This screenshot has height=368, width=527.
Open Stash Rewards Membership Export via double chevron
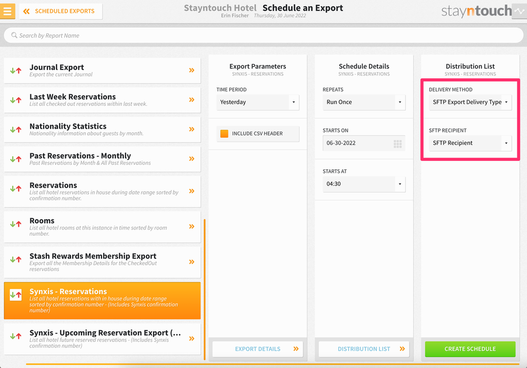click(191, 262)
